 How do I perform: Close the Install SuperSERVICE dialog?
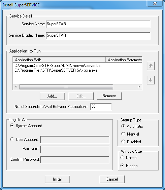click(x=155, y=3)
